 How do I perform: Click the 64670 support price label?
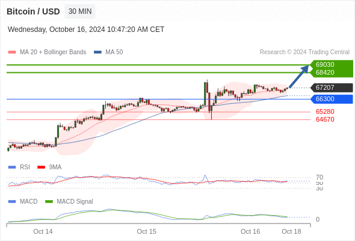coord(325,119)
